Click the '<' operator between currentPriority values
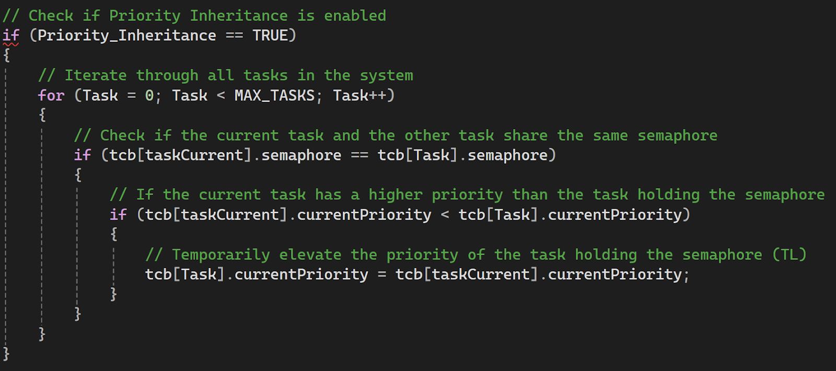 coord(445,215)
